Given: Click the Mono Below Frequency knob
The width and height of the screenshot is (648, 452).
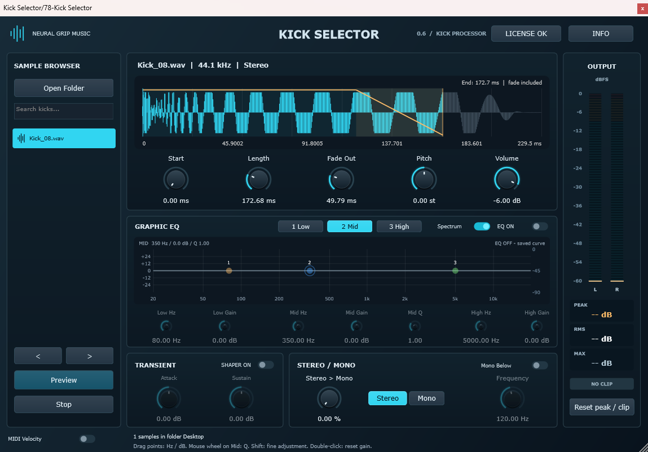Looking at the screenshot, I should (513, 398).
